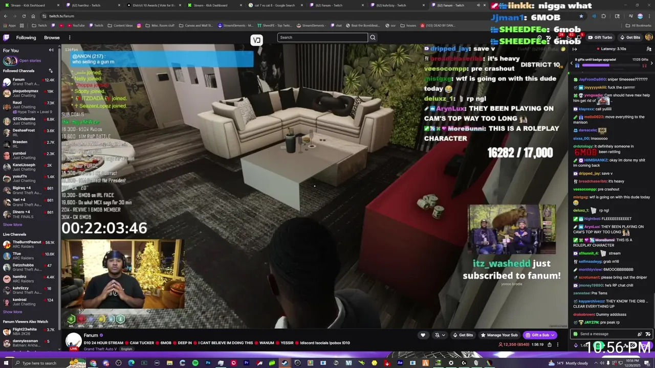Open Spotify from the taskbar
Screen dimensions: 655x368
[x=195, y=363]
